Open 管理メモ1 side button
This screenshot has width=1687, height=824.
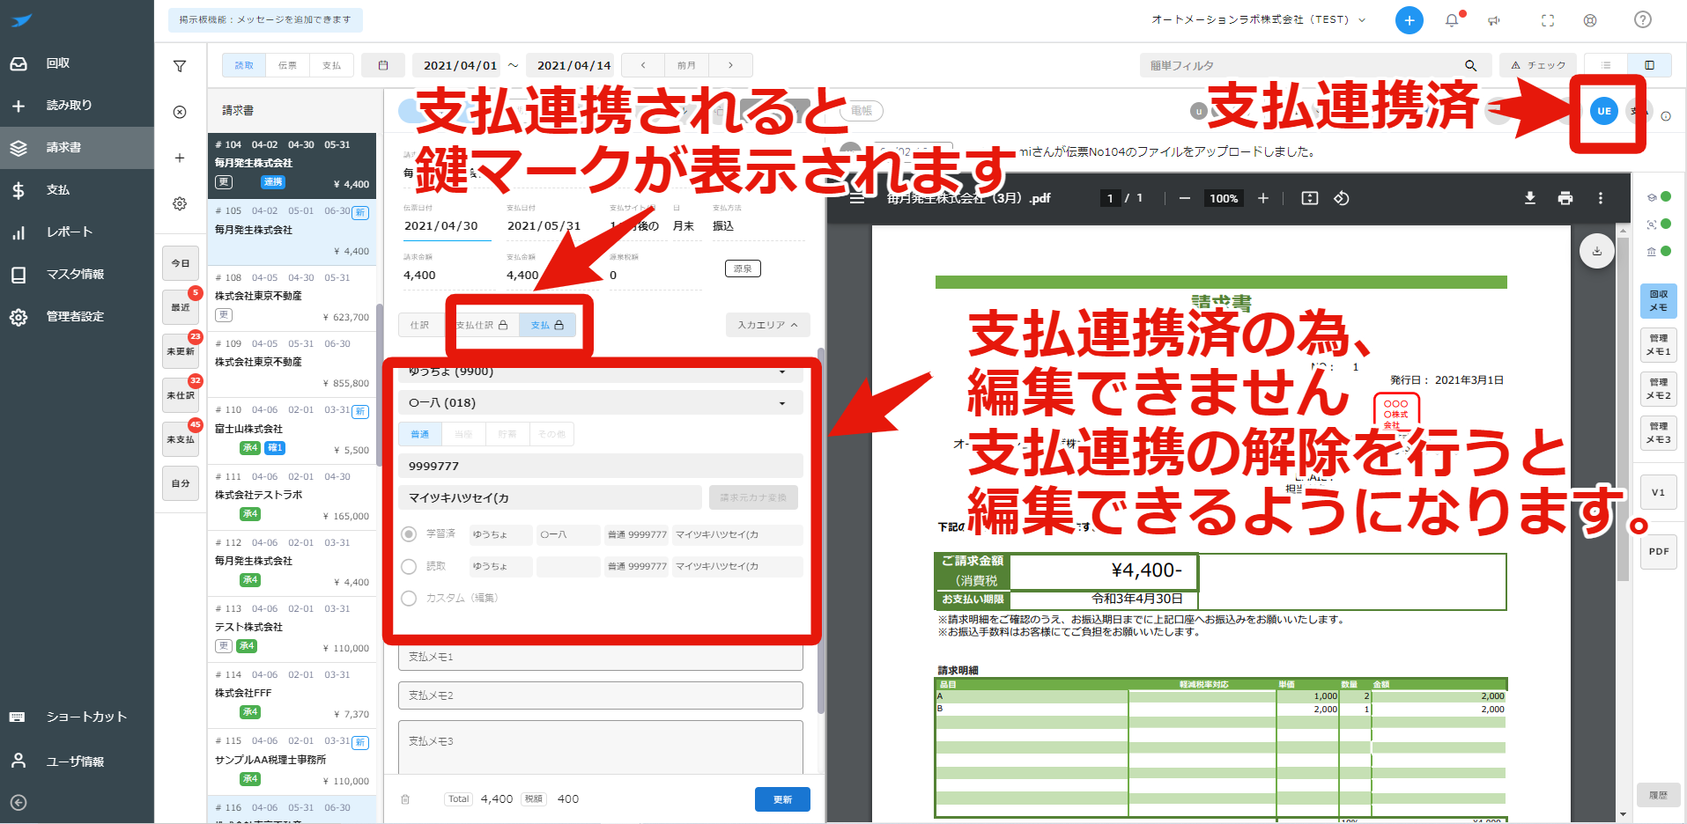click(1659, 345)
